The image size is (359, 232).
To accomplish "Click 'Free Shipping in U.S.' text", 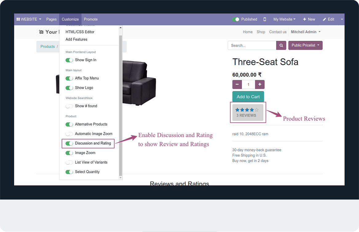I will [x=249, y=155].
